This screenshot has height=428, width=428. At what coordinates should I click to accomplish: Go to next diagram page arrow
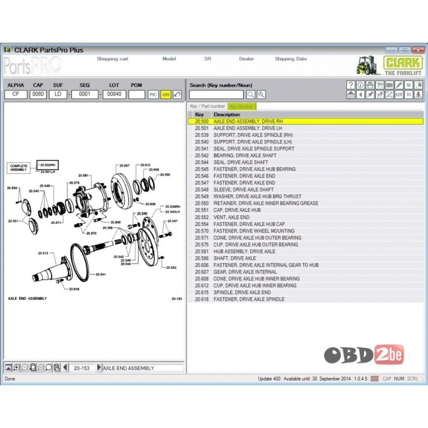point(99,368)
